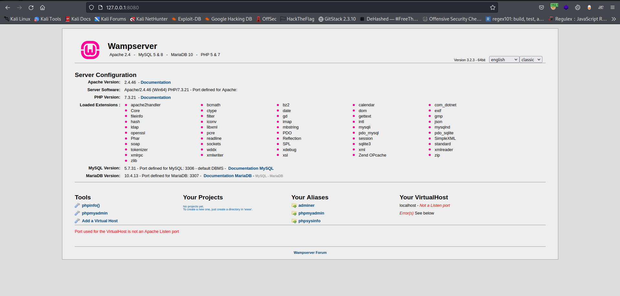Open PHP Version Documentation link
This screenshot has height=296, width=620.
coord(156,98)
